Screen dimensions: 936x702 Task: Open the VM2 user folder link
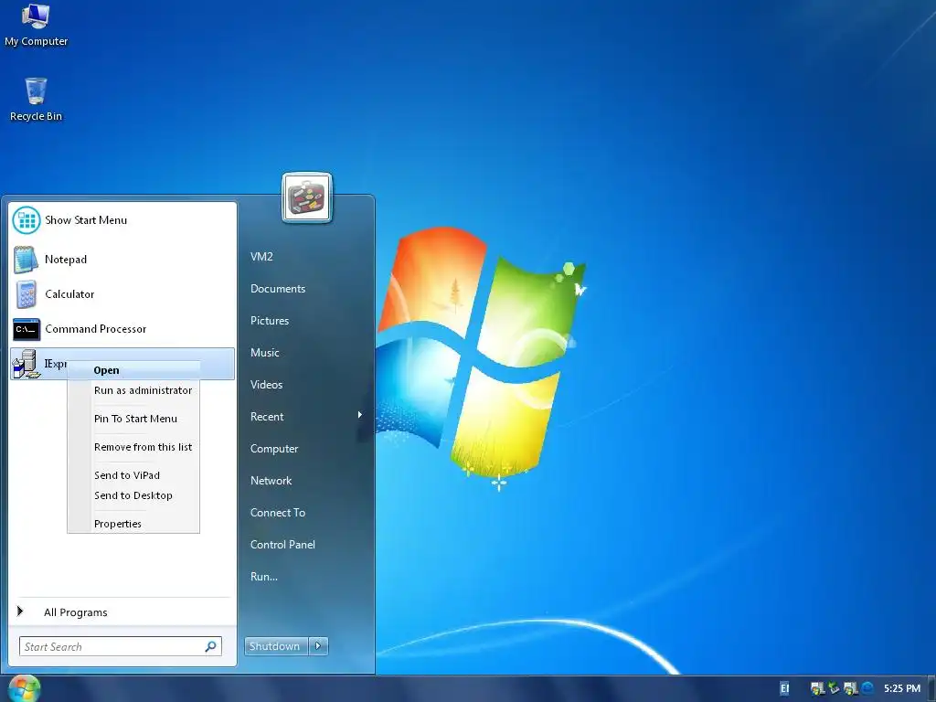261,257
